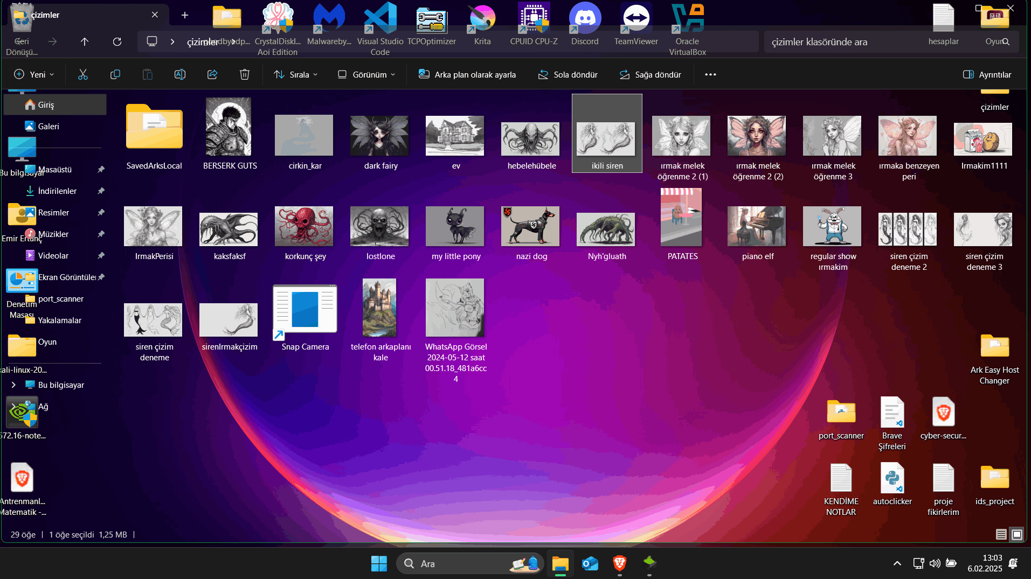Open the Yeni dropdown menu
The height and width of the screenshot is (579, 1031).
[34, 74]
